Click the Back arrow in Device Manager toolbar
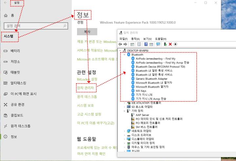 coord(120,44)
